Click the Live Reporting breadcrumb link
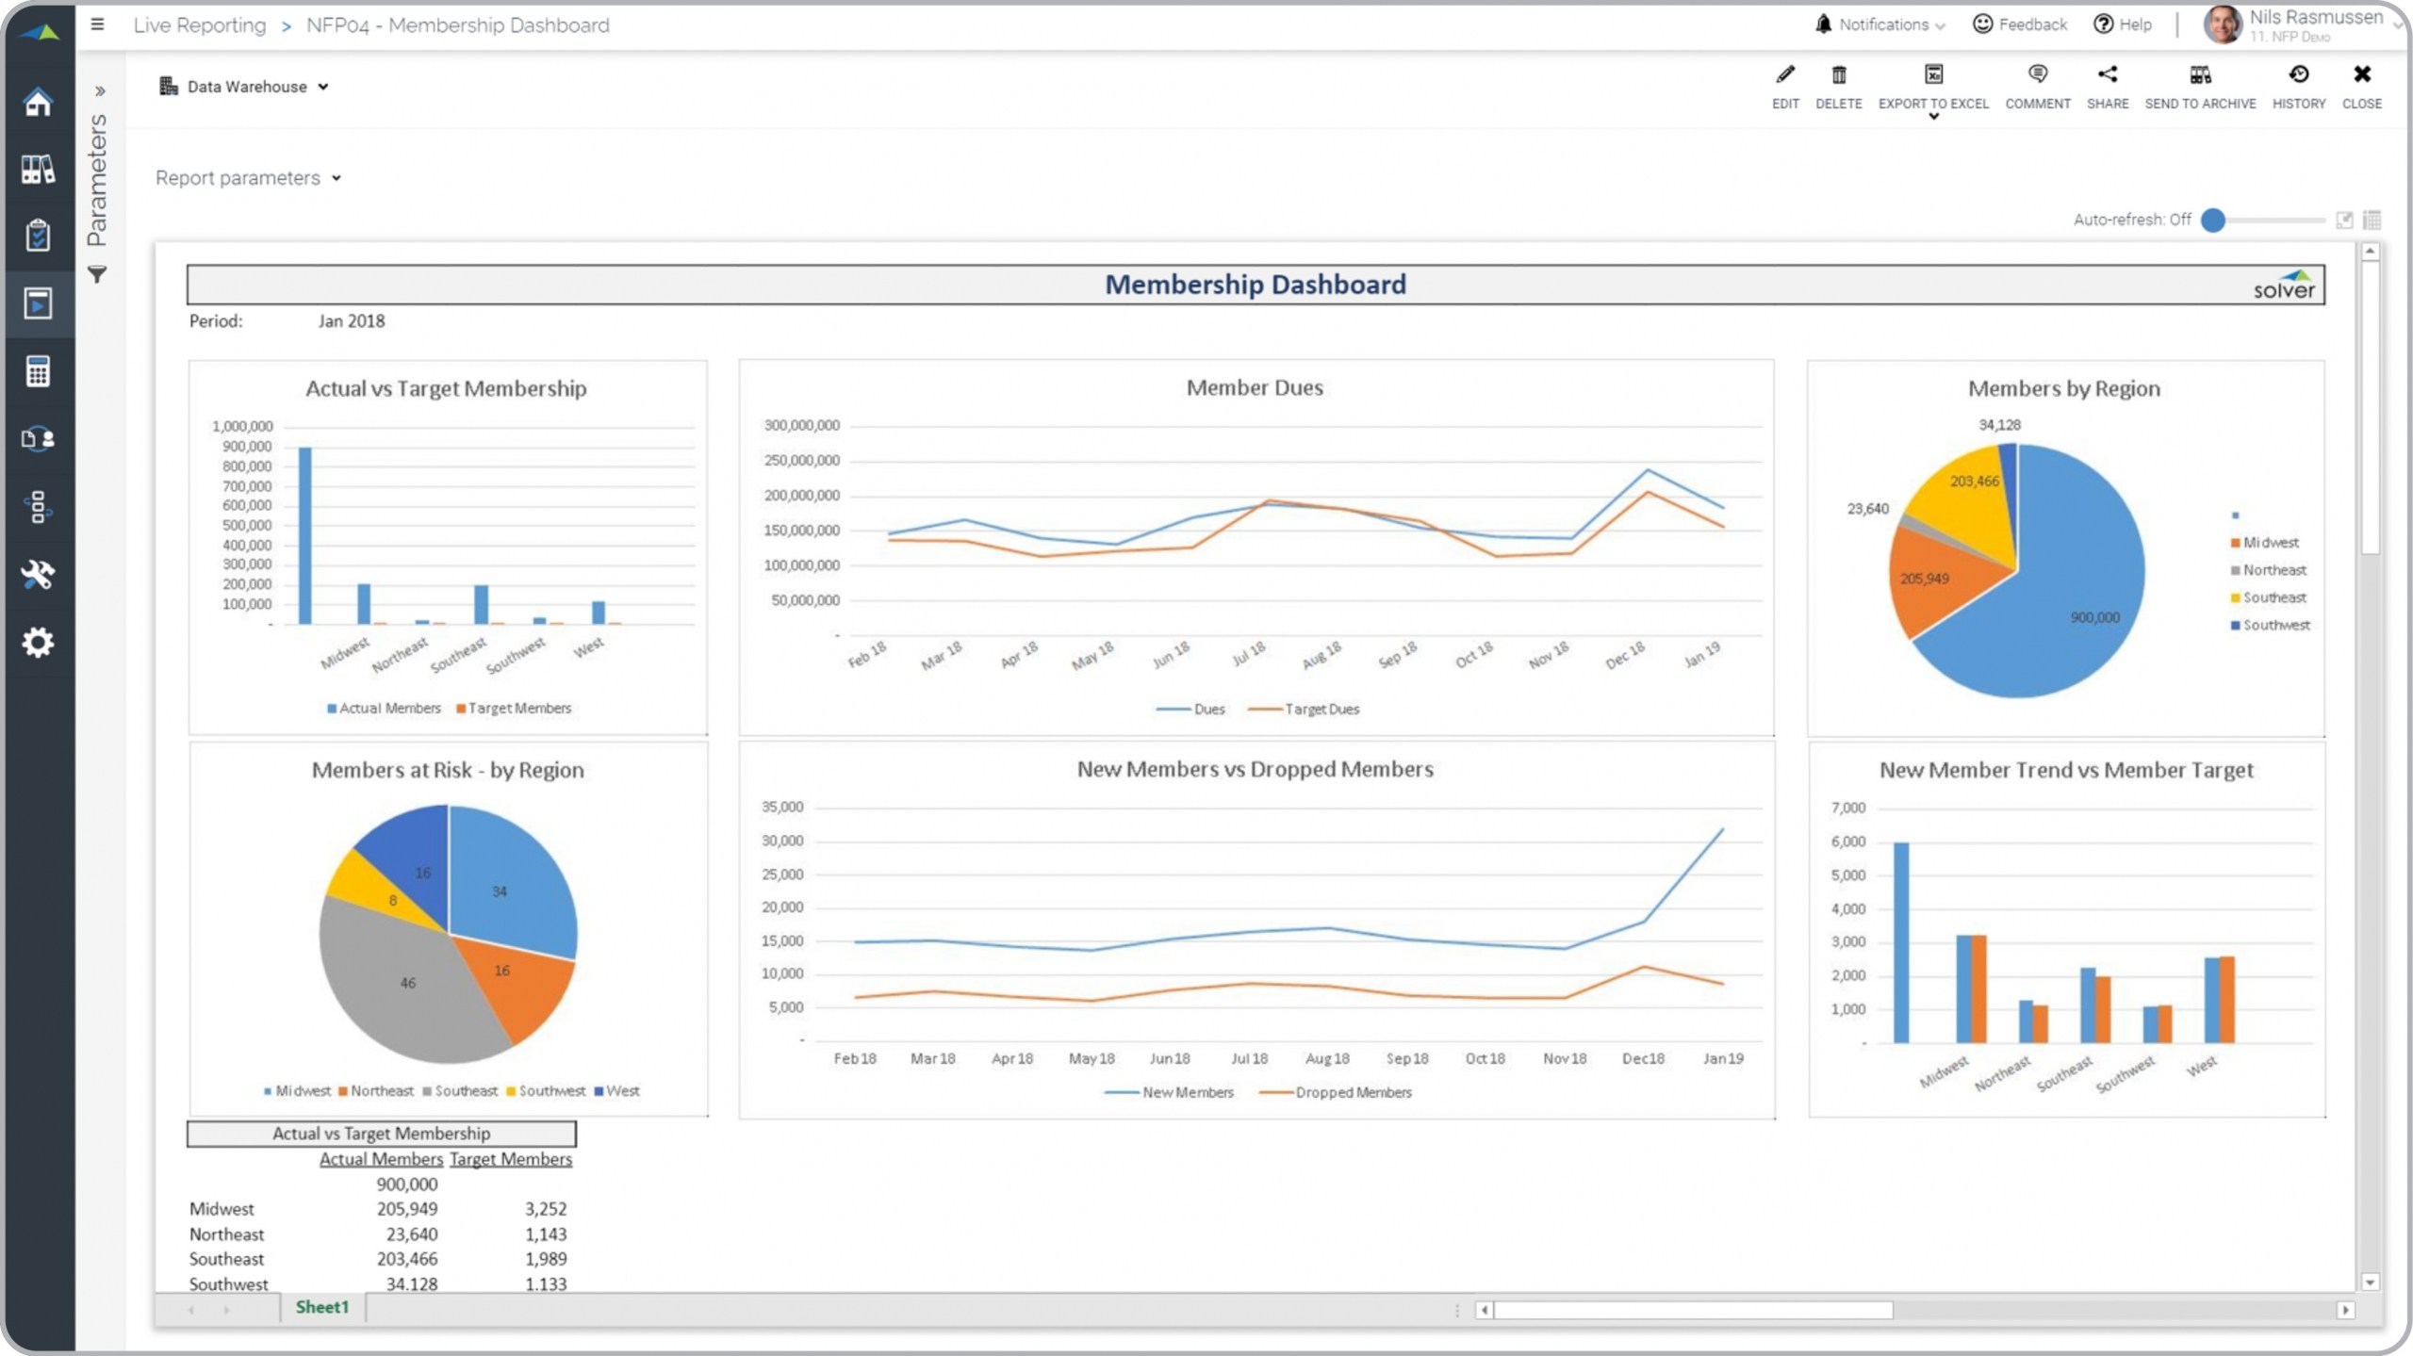2413x1356 pixels. tap(200, 25)
